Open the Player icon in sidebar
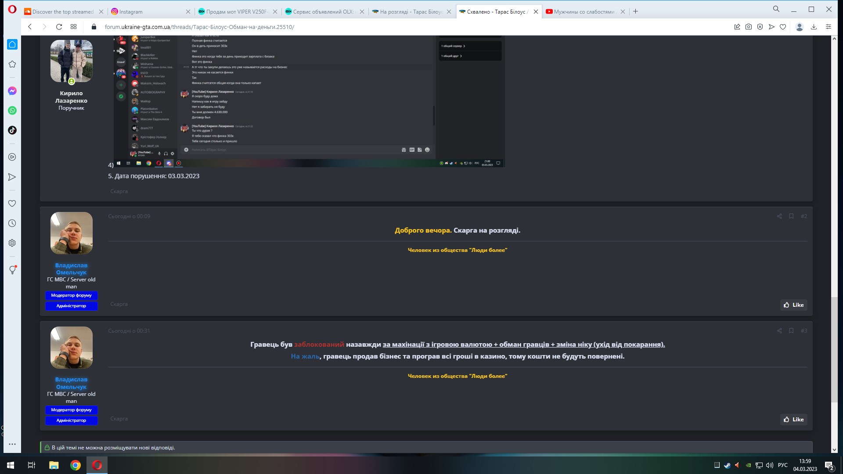This screenshot has height=474, width=843. [x=12, y=157]
